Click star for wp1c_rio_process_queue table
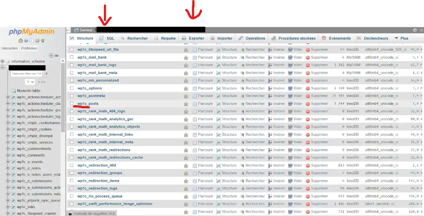Image resolution: width=424 pixels, height=216 pixels. pos(186,197)
